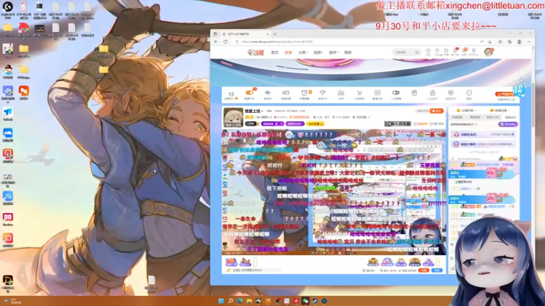Reload the page with browser refresh icon
Image resolution: width=545 pixels, height=306 pixels.
click(225, 41)
